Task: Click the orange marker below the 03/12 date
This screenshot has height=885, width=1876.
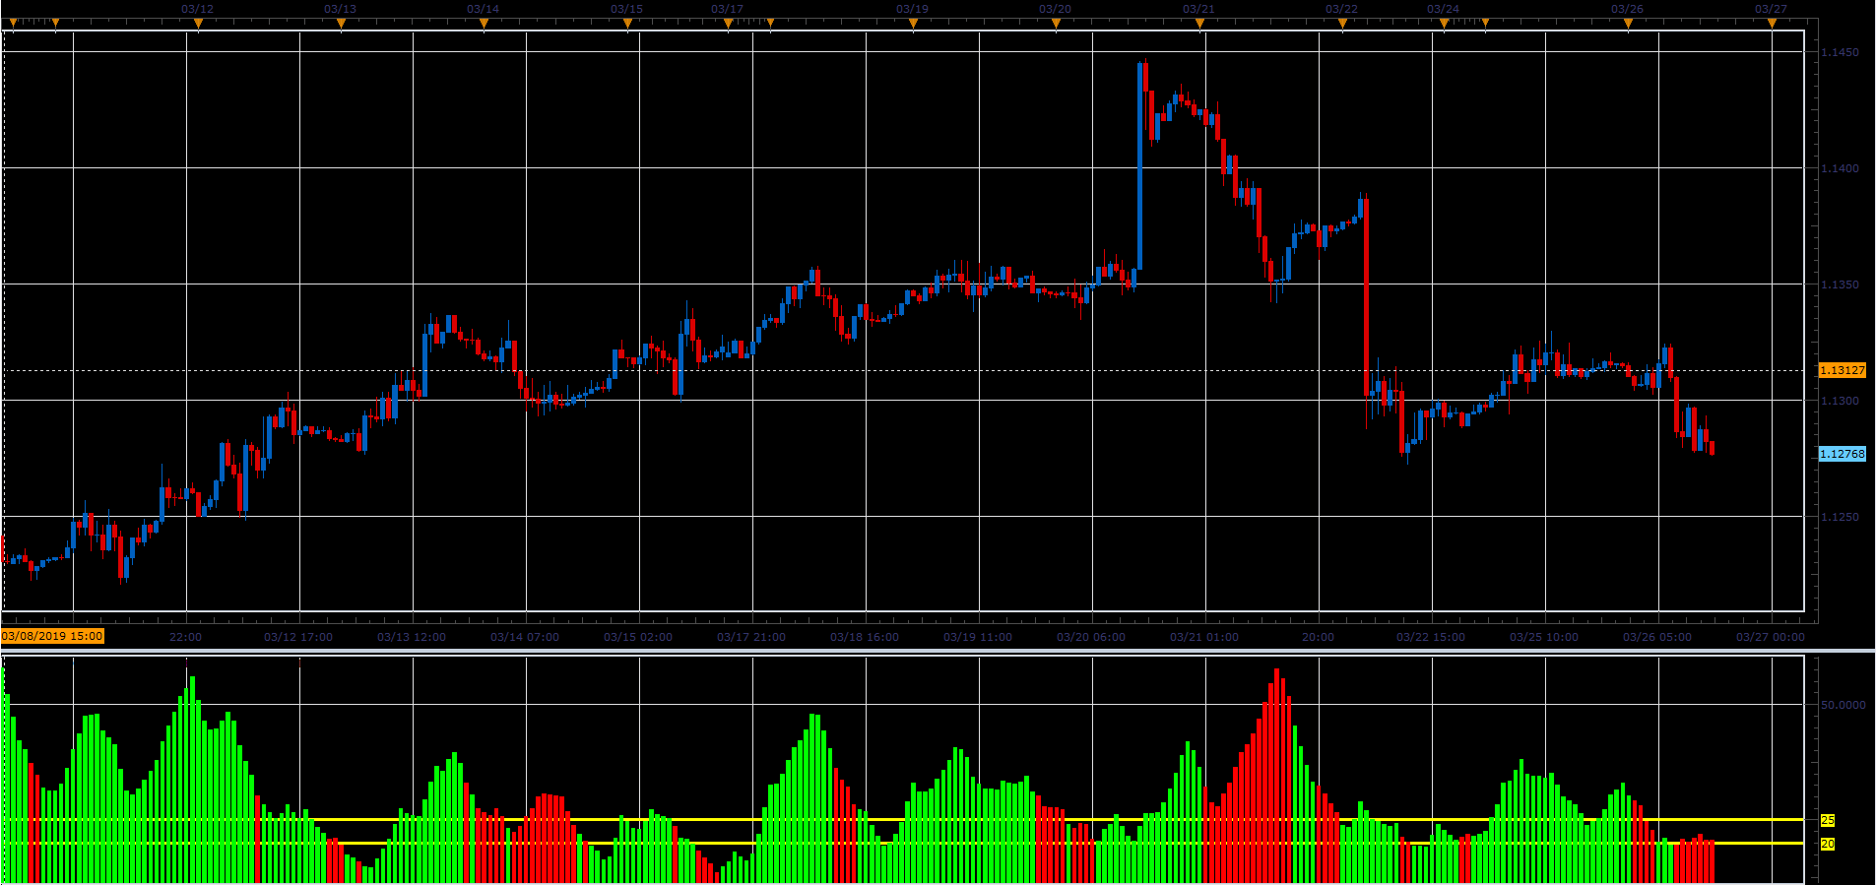Action: 198,25
